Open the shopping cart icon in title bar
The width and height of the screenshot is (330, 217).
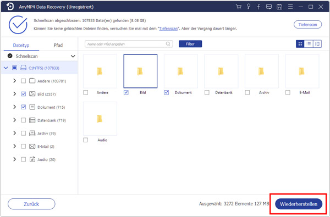(239, 7)
